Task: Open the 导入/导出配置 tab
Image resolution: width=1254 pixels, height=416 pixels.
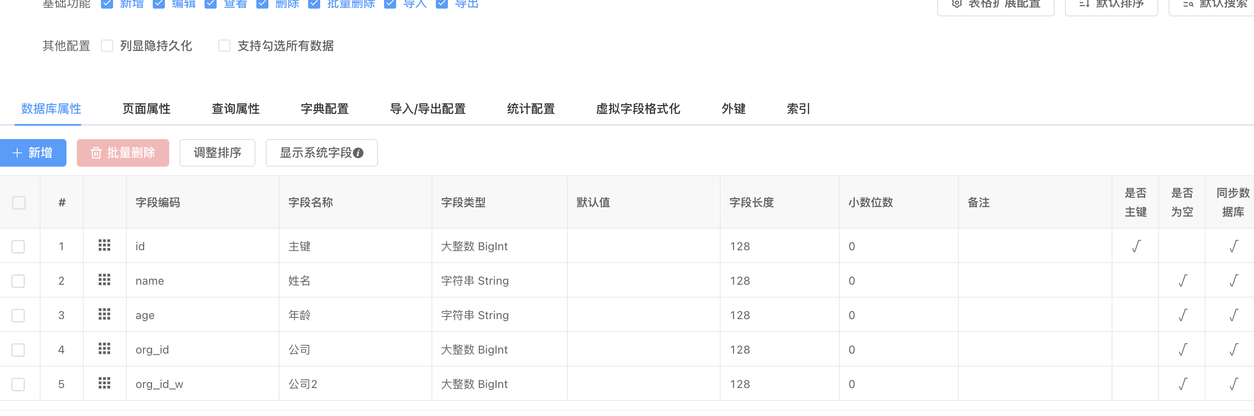Action: (427, 109)
